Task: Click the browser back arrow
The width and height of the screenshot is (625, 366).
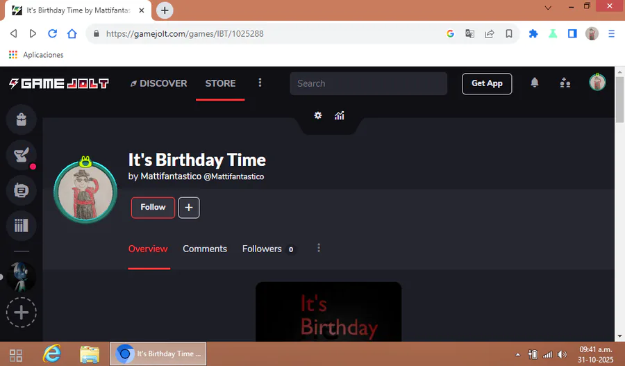Action: tap(14, 33)
